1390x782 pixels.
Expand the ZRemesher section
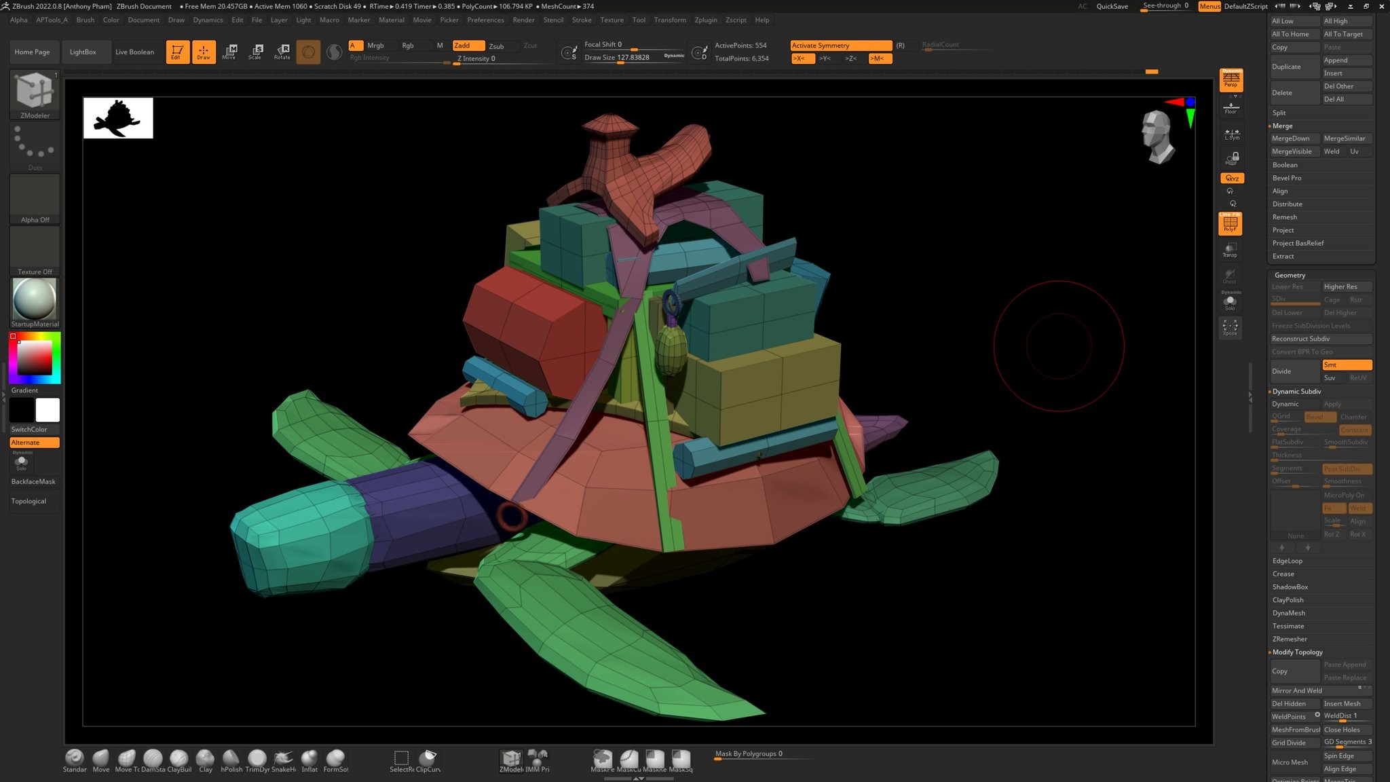pos(1290,639)
